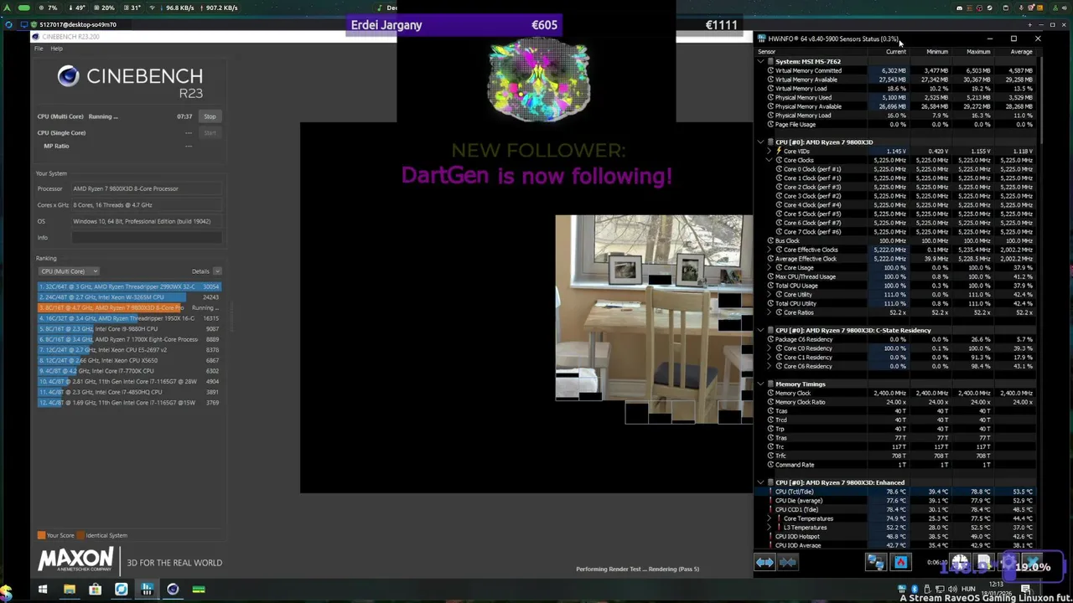The height and width of the screenshot is (603, 1073).
Task: Click the 5127017@desktop-so49m70 remote session tab
Action: point(78,25)
